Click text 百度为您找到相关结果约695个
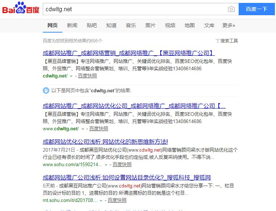 coord(73,41)
